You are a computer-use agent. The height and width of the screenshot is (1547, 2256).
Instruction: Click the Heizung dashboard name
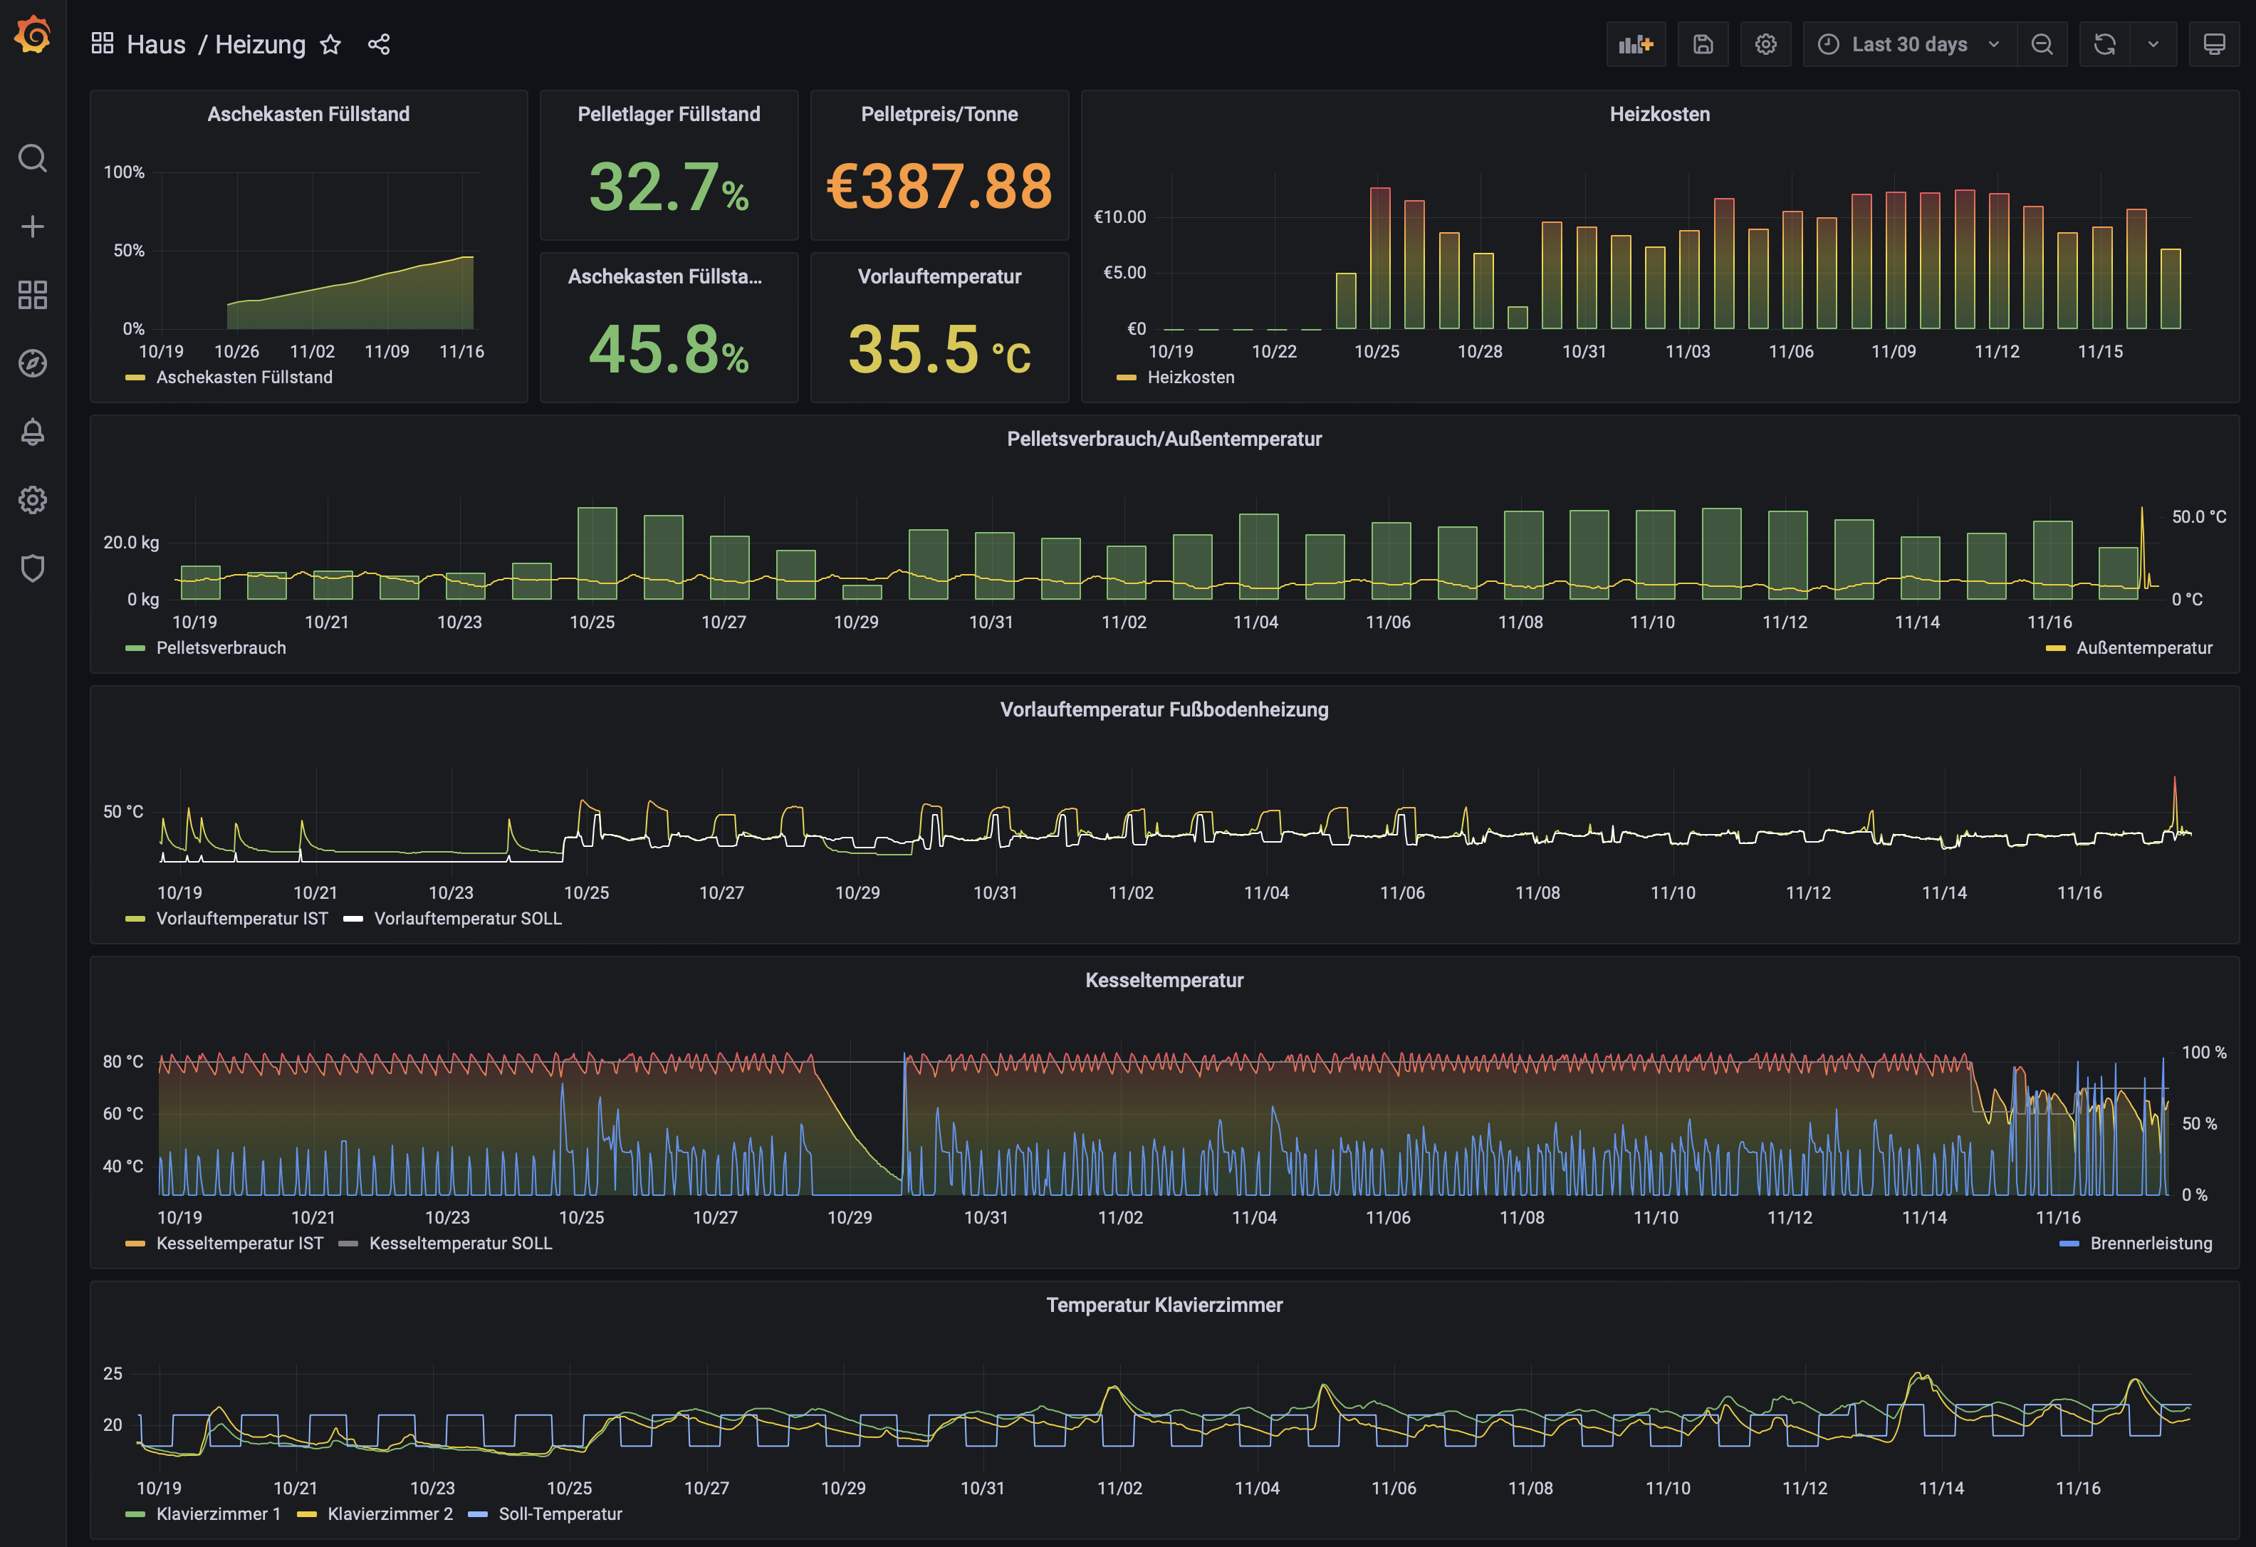pyautogui.click(x=260, y=45)
